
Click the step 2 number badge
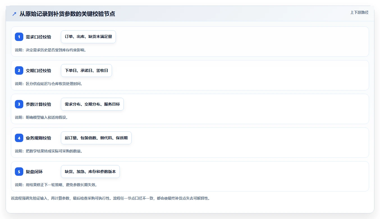point(19,70)
